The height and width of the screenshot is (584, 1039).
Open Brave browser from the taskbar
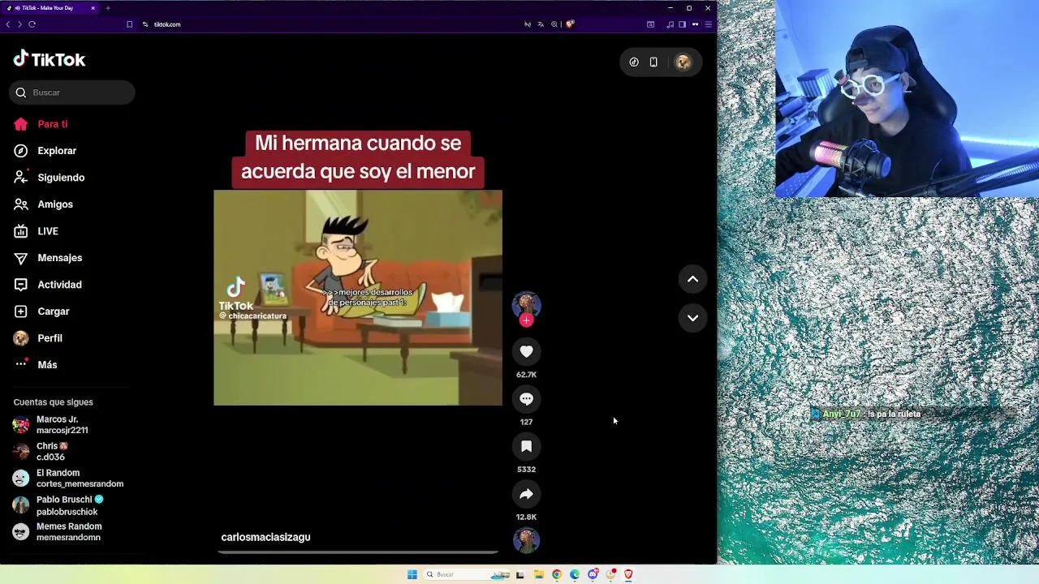click(628, 574)
